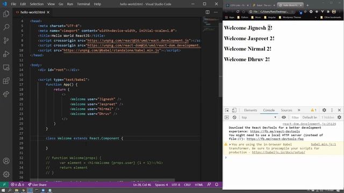Open the Angular bookmarks folder
The height and width of the screenshot is (193, 344).
coord(270,17)
